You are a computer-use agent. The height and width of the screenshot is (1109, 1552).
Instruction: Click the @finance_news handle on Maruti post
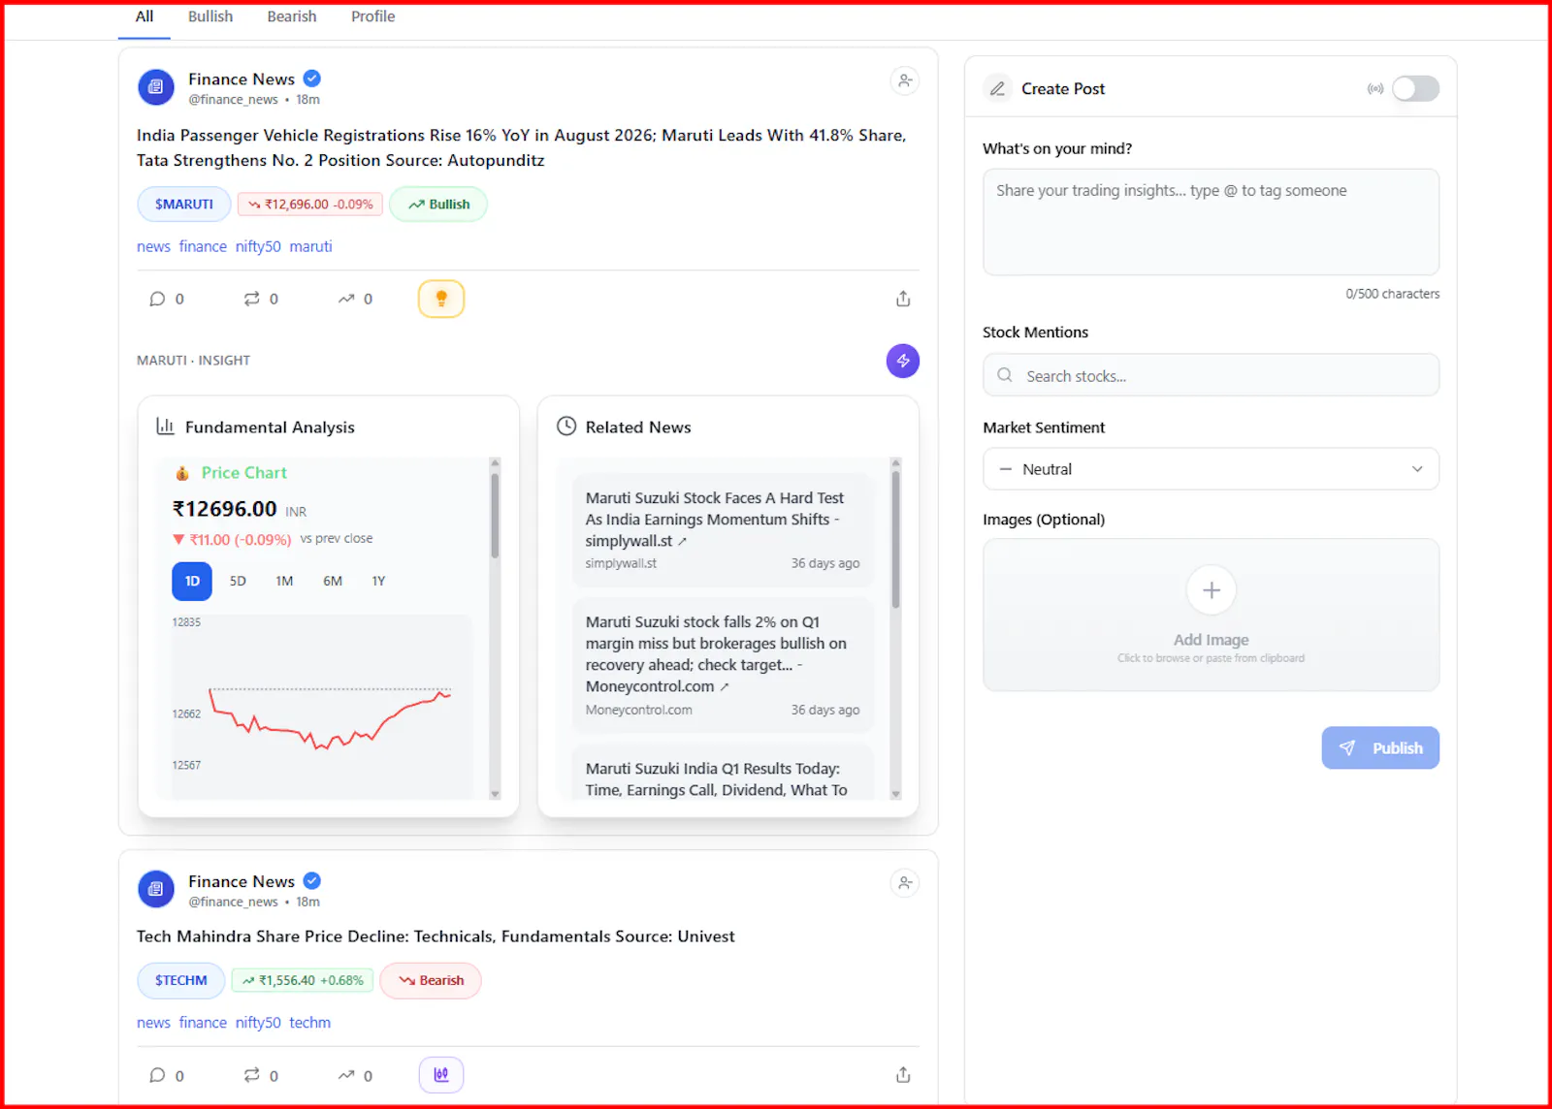(233, 100)
